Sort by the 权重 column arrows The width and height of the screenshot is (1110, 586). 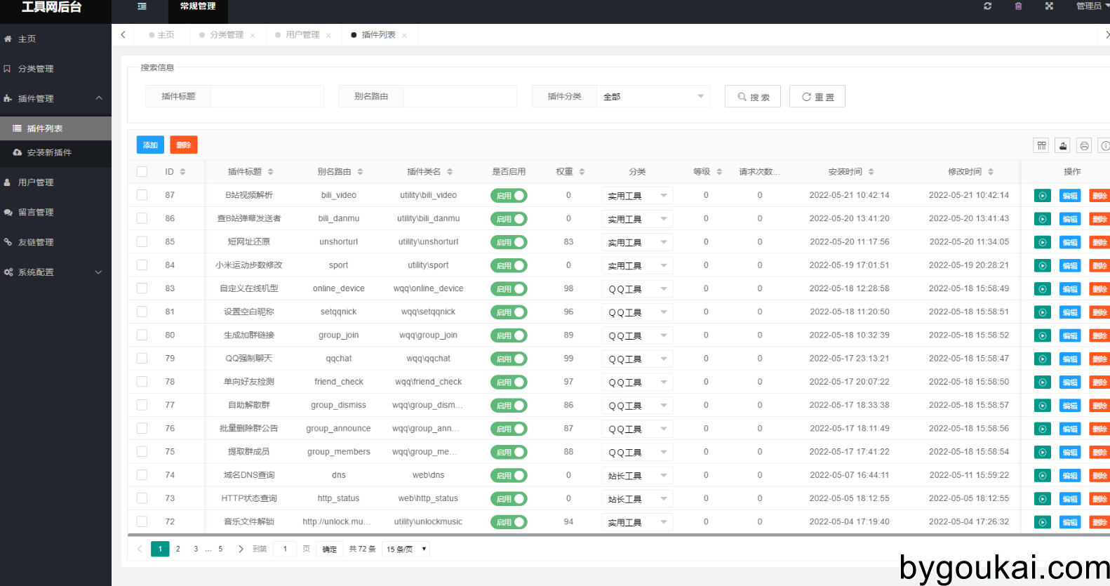coord(582,172)
